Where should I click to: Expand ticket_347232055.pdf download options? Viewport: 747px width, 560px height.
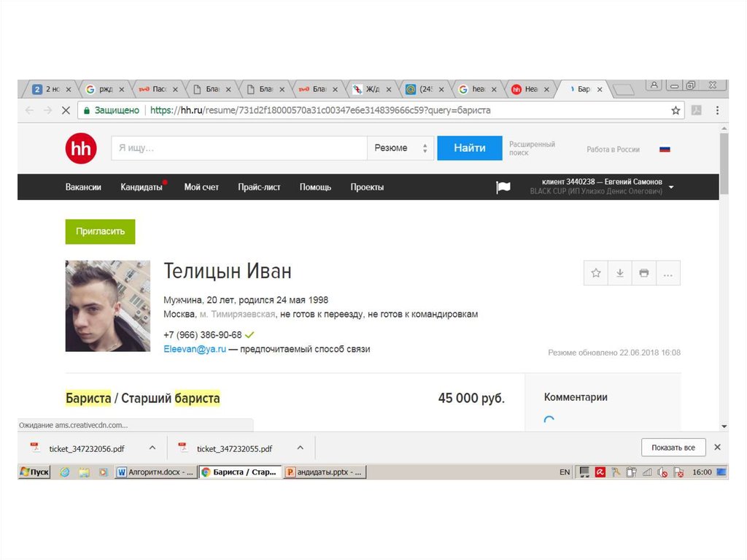point(300,448)
